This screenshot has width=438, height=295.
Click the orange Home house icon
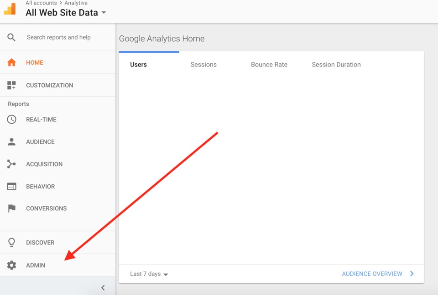11,62
